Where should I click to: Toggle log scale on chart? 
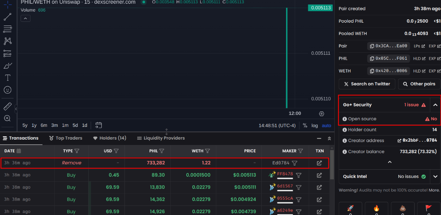(x=314, y=126)
